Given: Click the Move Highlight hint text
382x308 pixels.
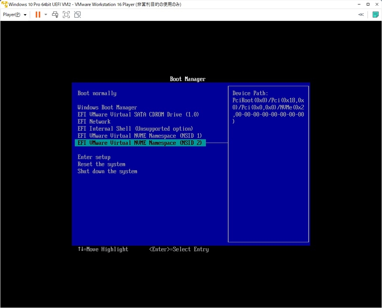Looking at the screenshot, I should (x=103, y=249).
